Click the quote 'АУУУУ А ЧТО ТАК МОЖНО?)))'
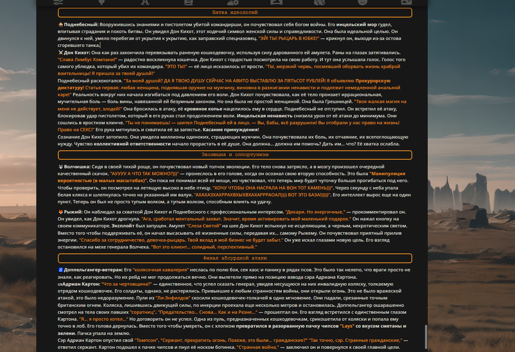 pos(145,174)
